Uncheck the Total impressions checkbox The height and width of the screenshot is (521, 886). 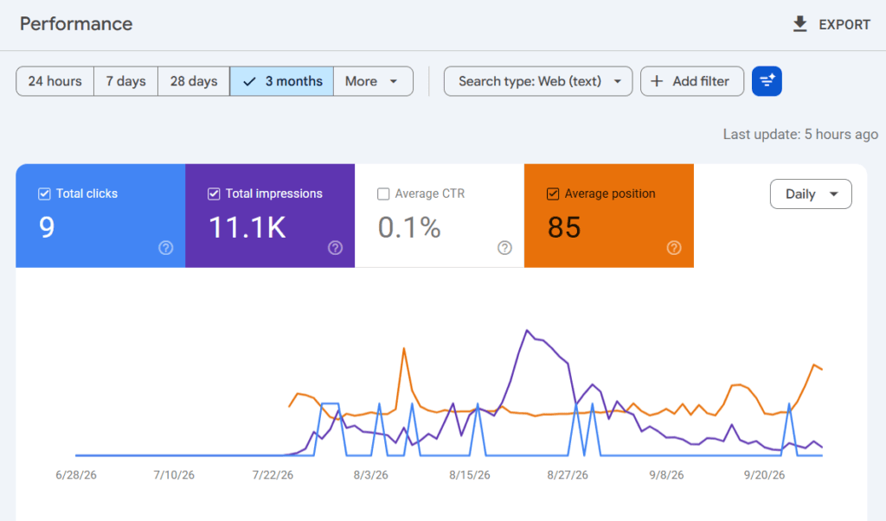click(214, 194)
